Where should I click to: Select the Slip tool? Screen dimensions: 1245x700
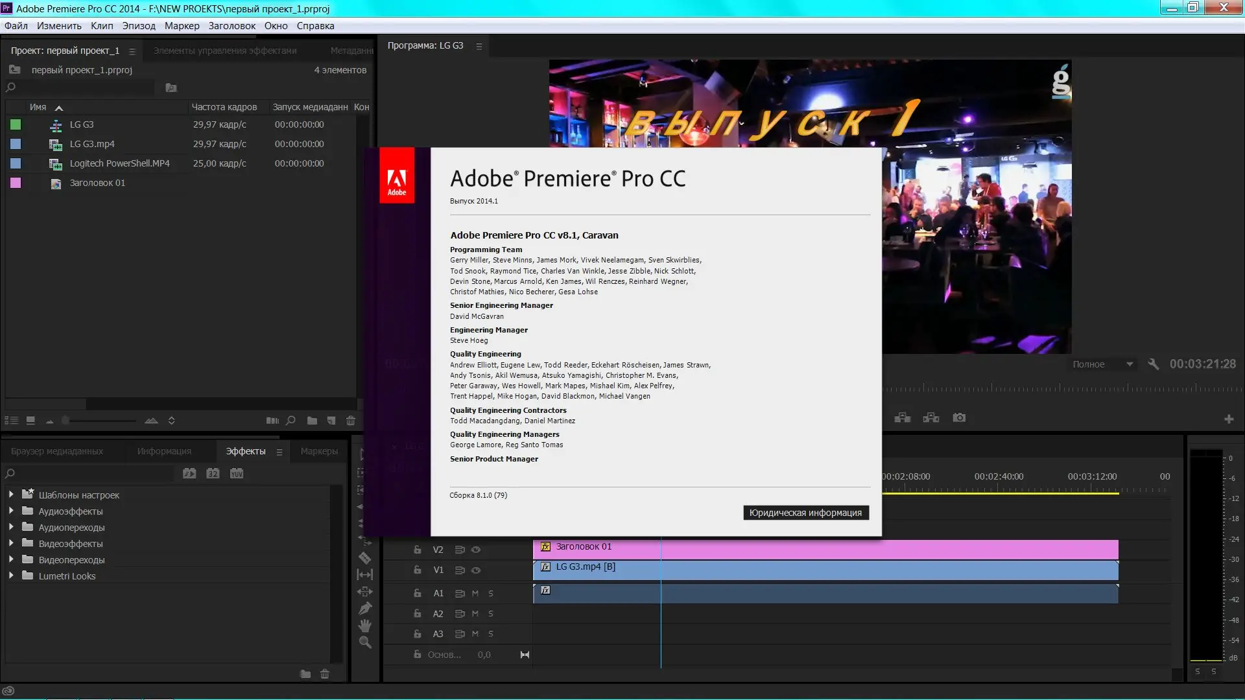click(365, 574)
